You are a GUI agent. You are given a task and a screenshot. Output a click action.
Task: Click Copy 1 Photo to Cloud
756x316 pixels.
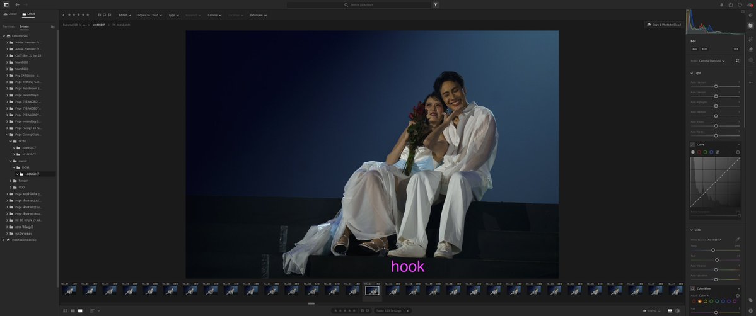664,25
